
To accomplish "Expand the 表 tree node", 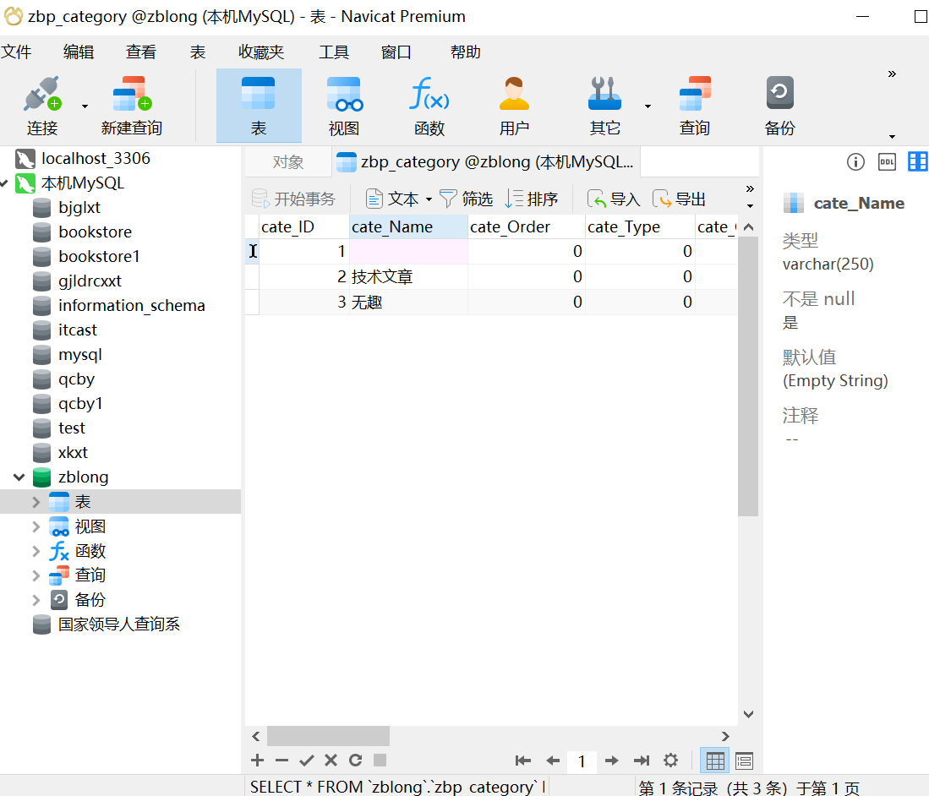I will pyautogui.click(x=36, y=502).
